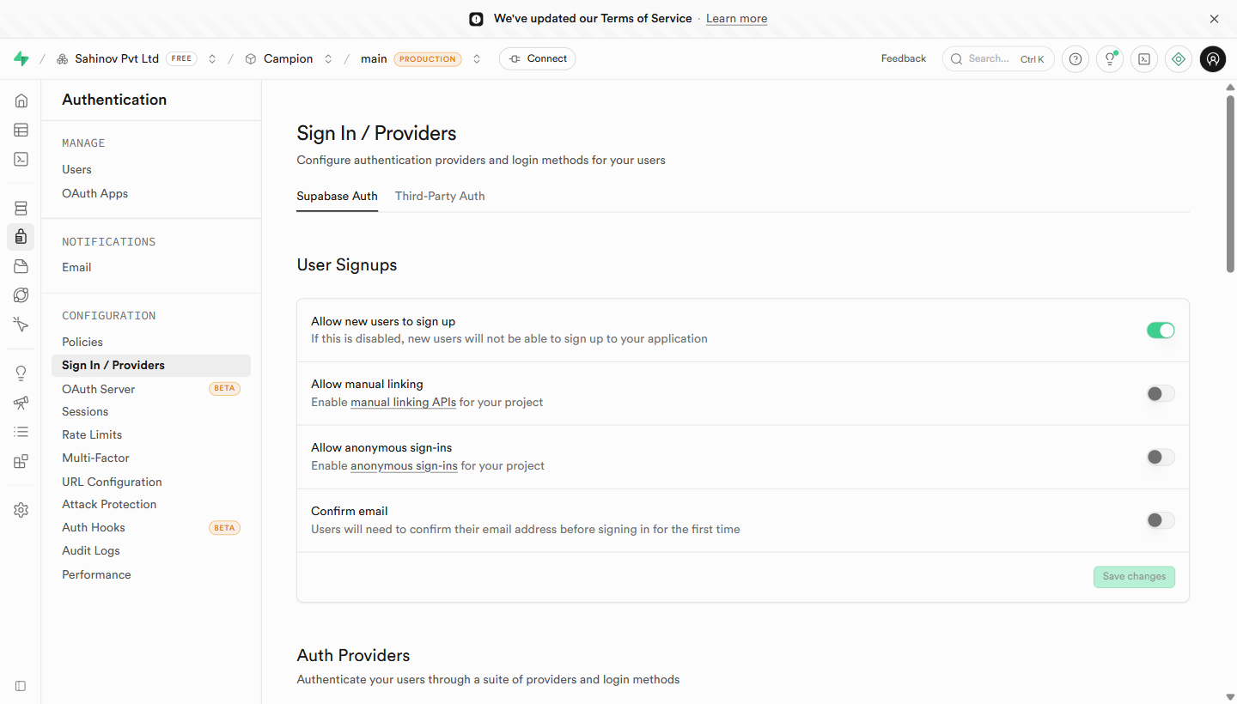Select Sign In / Providers menu item
The image size is (1237, 704).
(x=151, y=366)
